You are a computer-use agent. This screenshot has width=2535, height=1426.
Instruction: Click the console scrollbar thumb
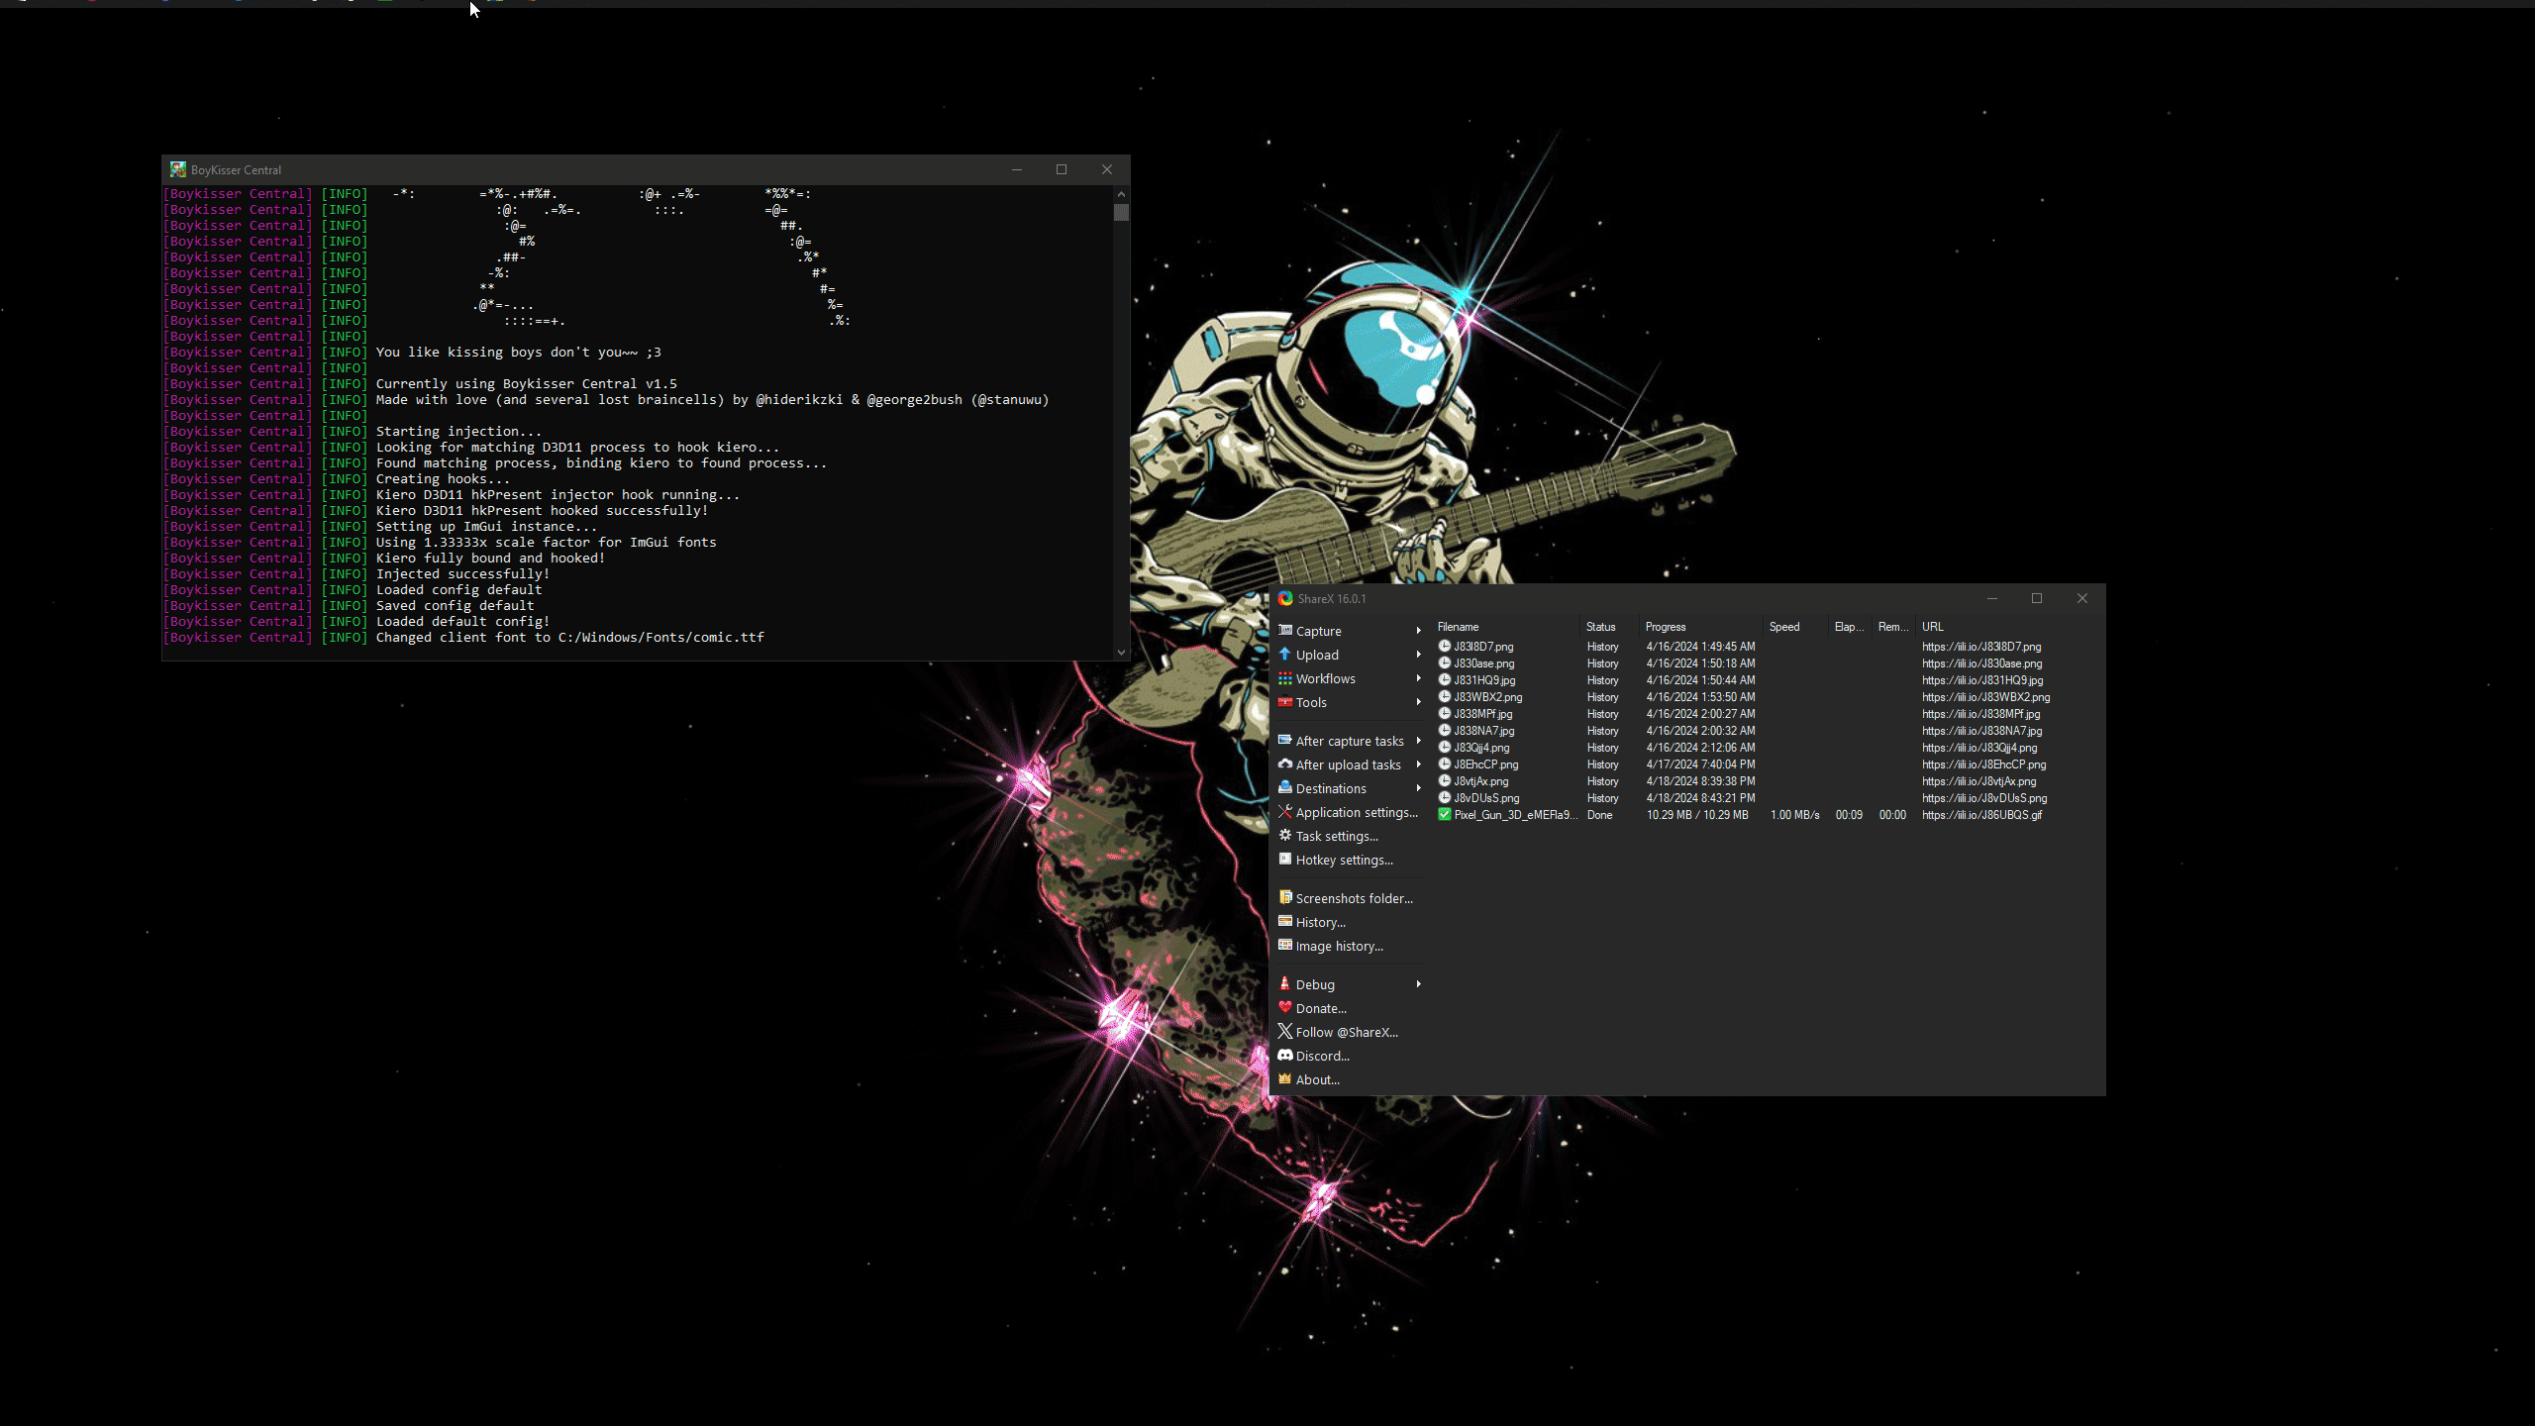[x=1121, y=213]
